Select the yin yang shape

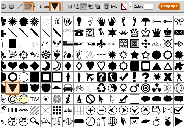(112, 88)
